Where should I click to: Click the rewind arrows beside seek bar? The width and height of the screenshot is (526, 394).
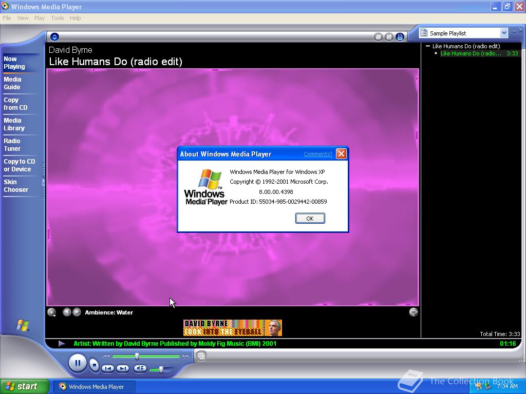pyautogui.click(x=106, y=356)
